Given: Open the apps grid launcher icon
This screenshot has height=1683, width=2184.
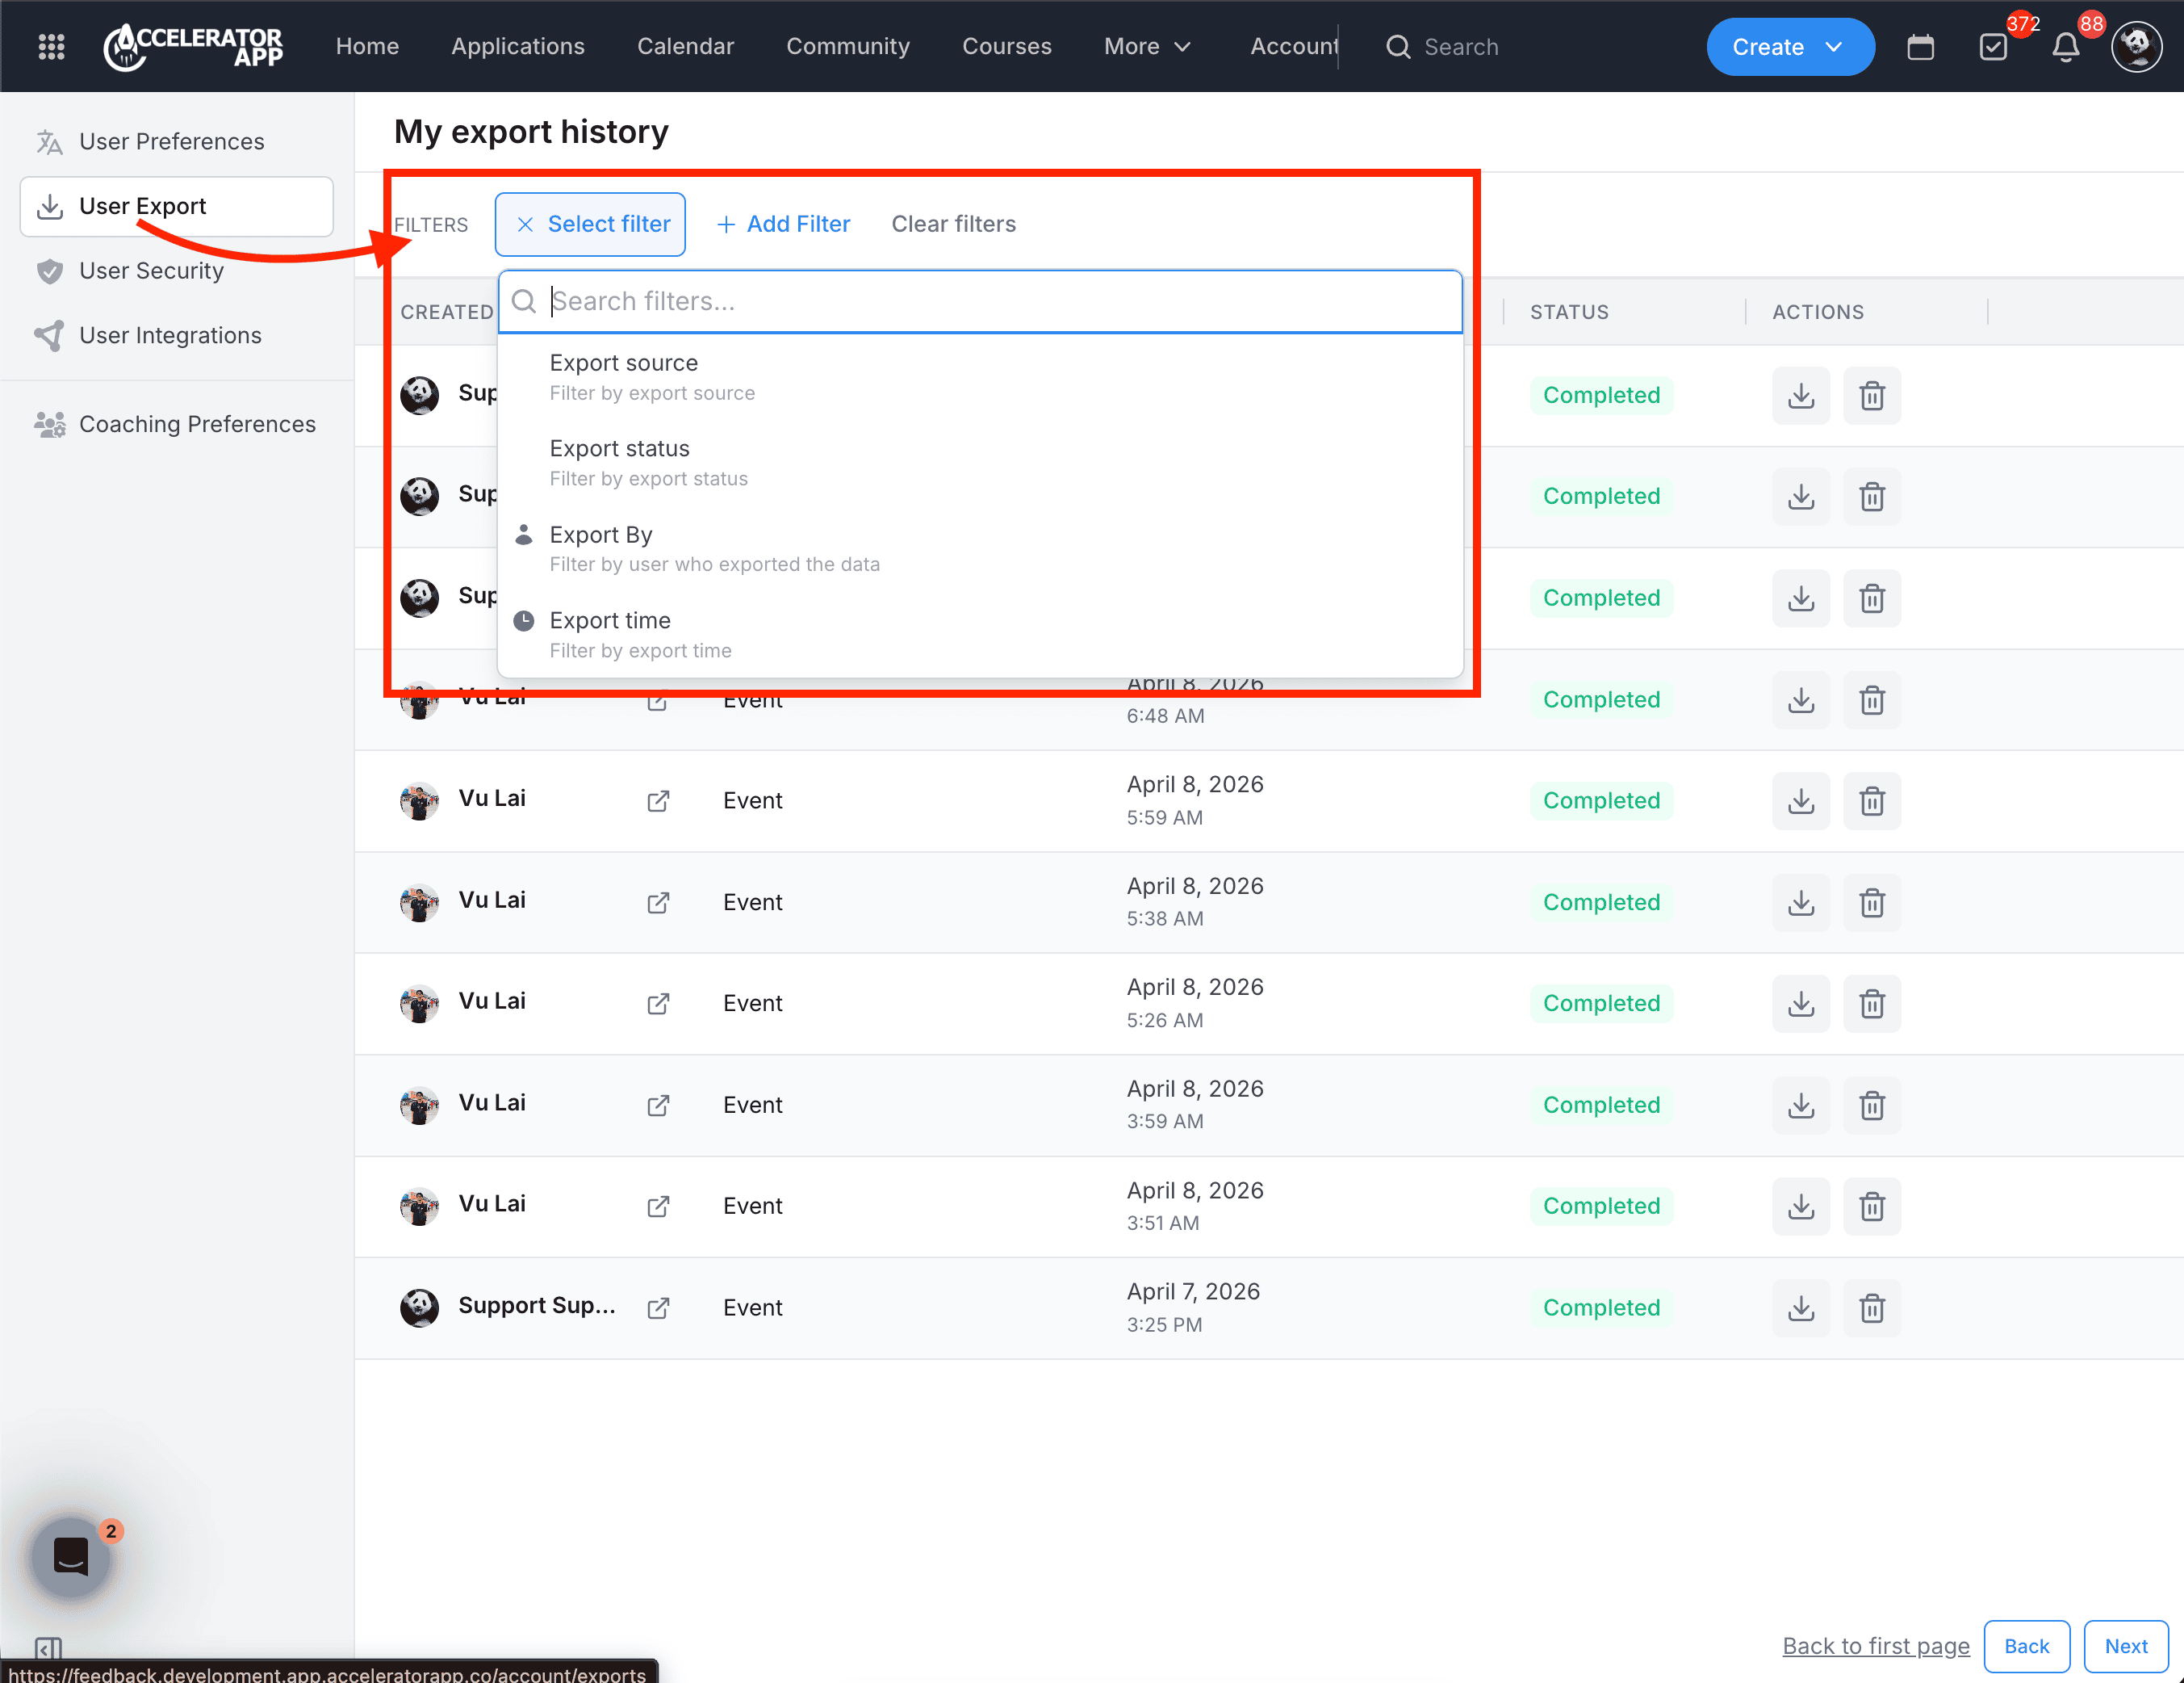Looking at the screenshot, I should pyautogui.click(x=51, y=46).
